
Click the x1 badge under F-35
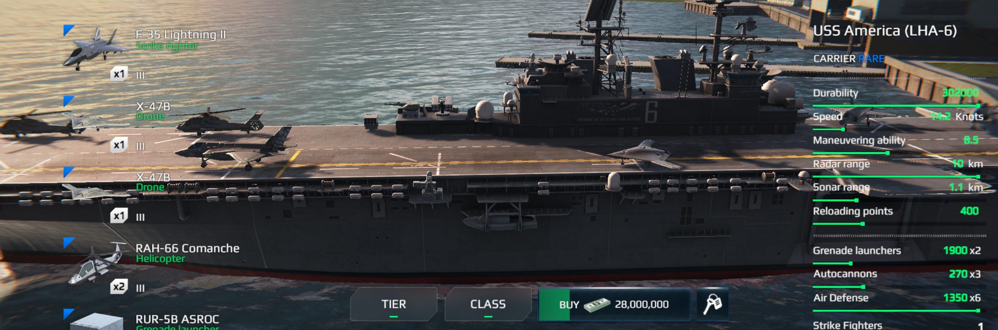pos(119,74)
